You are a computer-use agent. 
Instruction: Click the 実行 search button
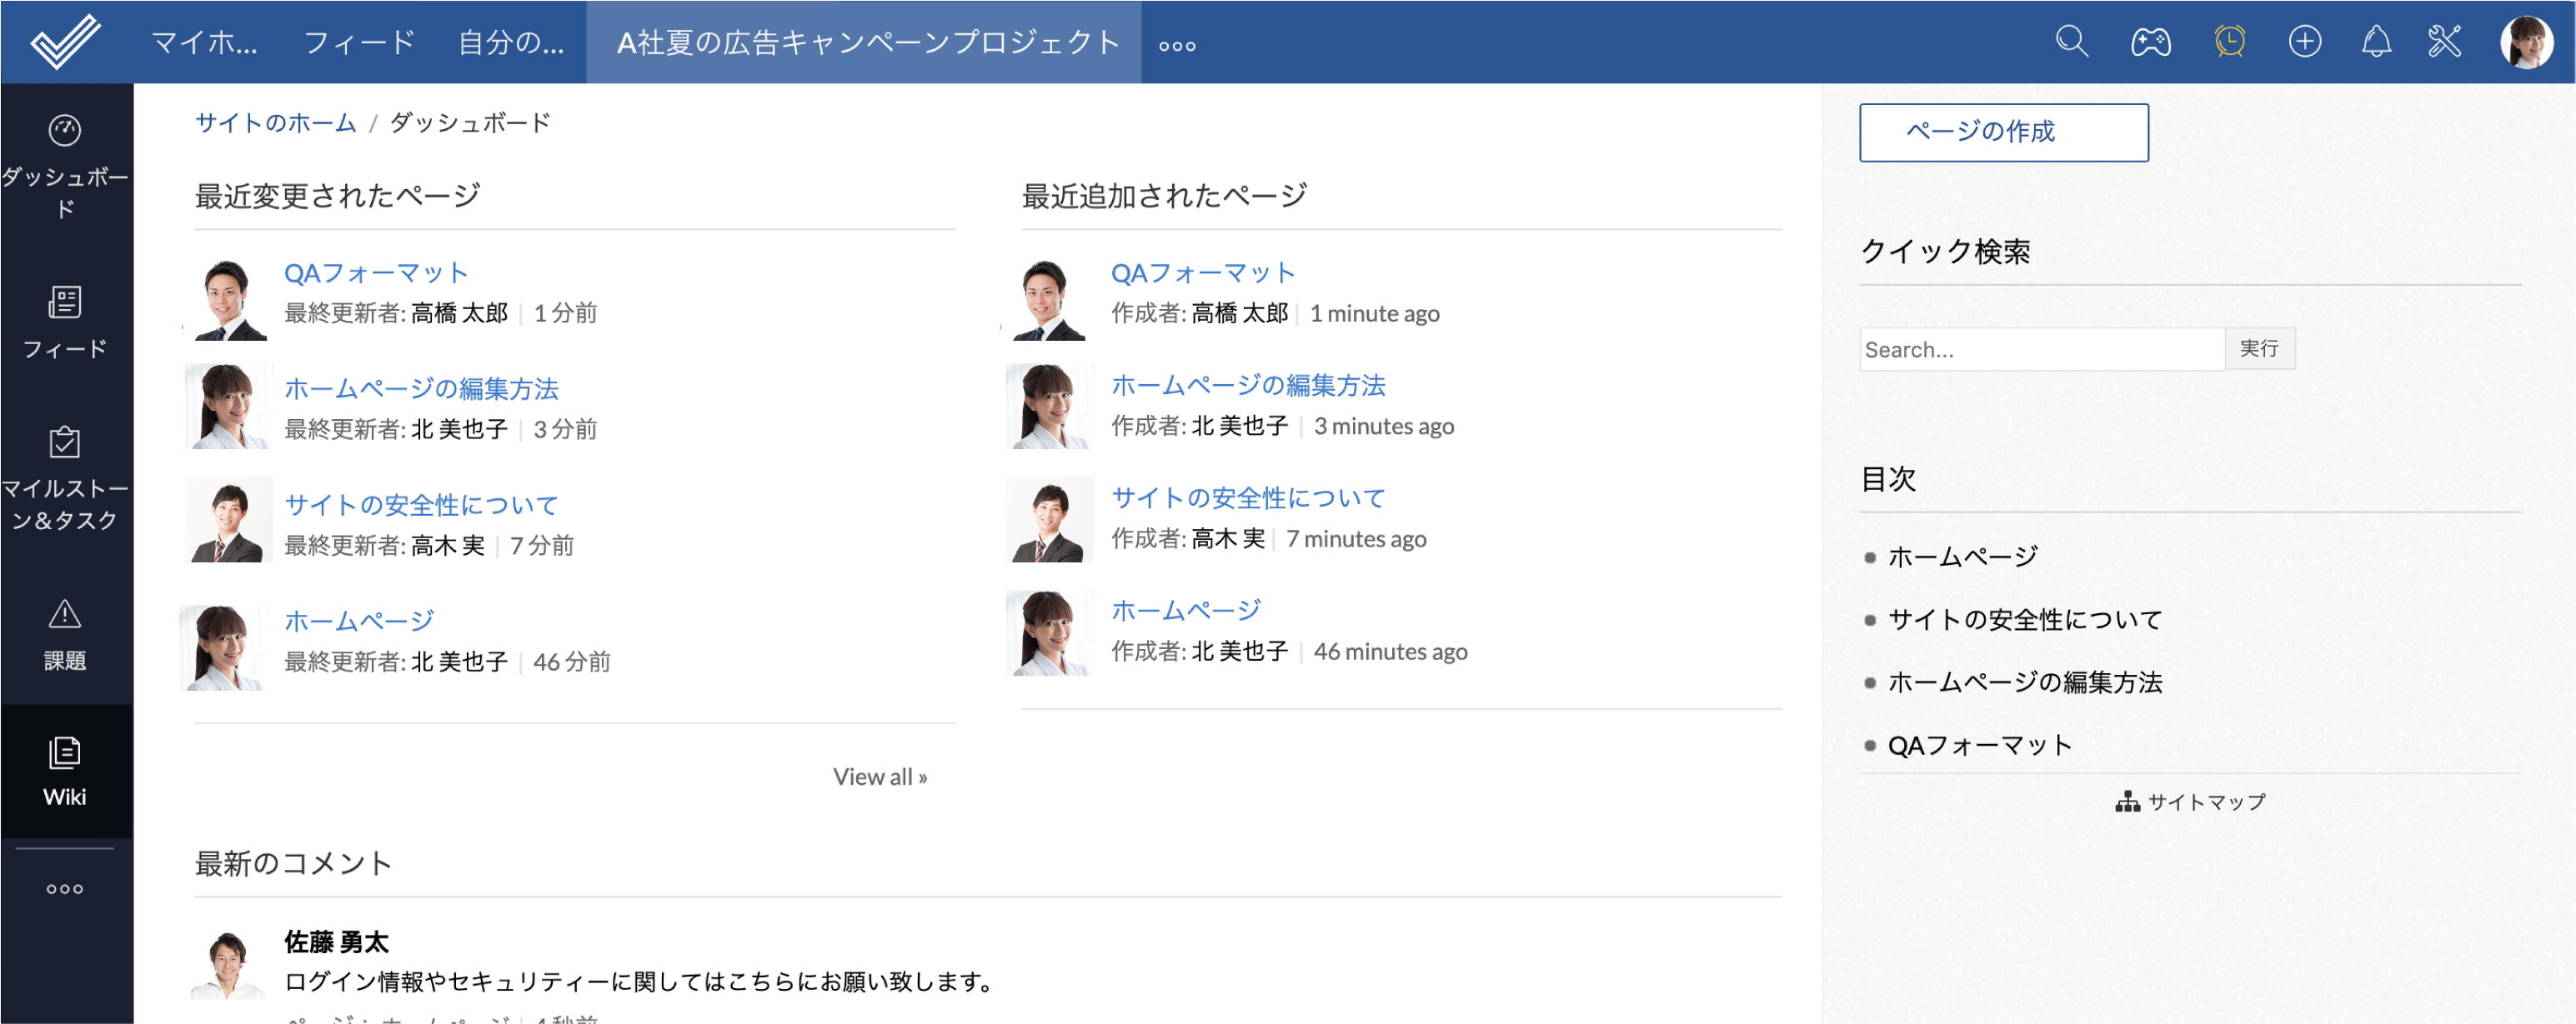(2259, 348)
